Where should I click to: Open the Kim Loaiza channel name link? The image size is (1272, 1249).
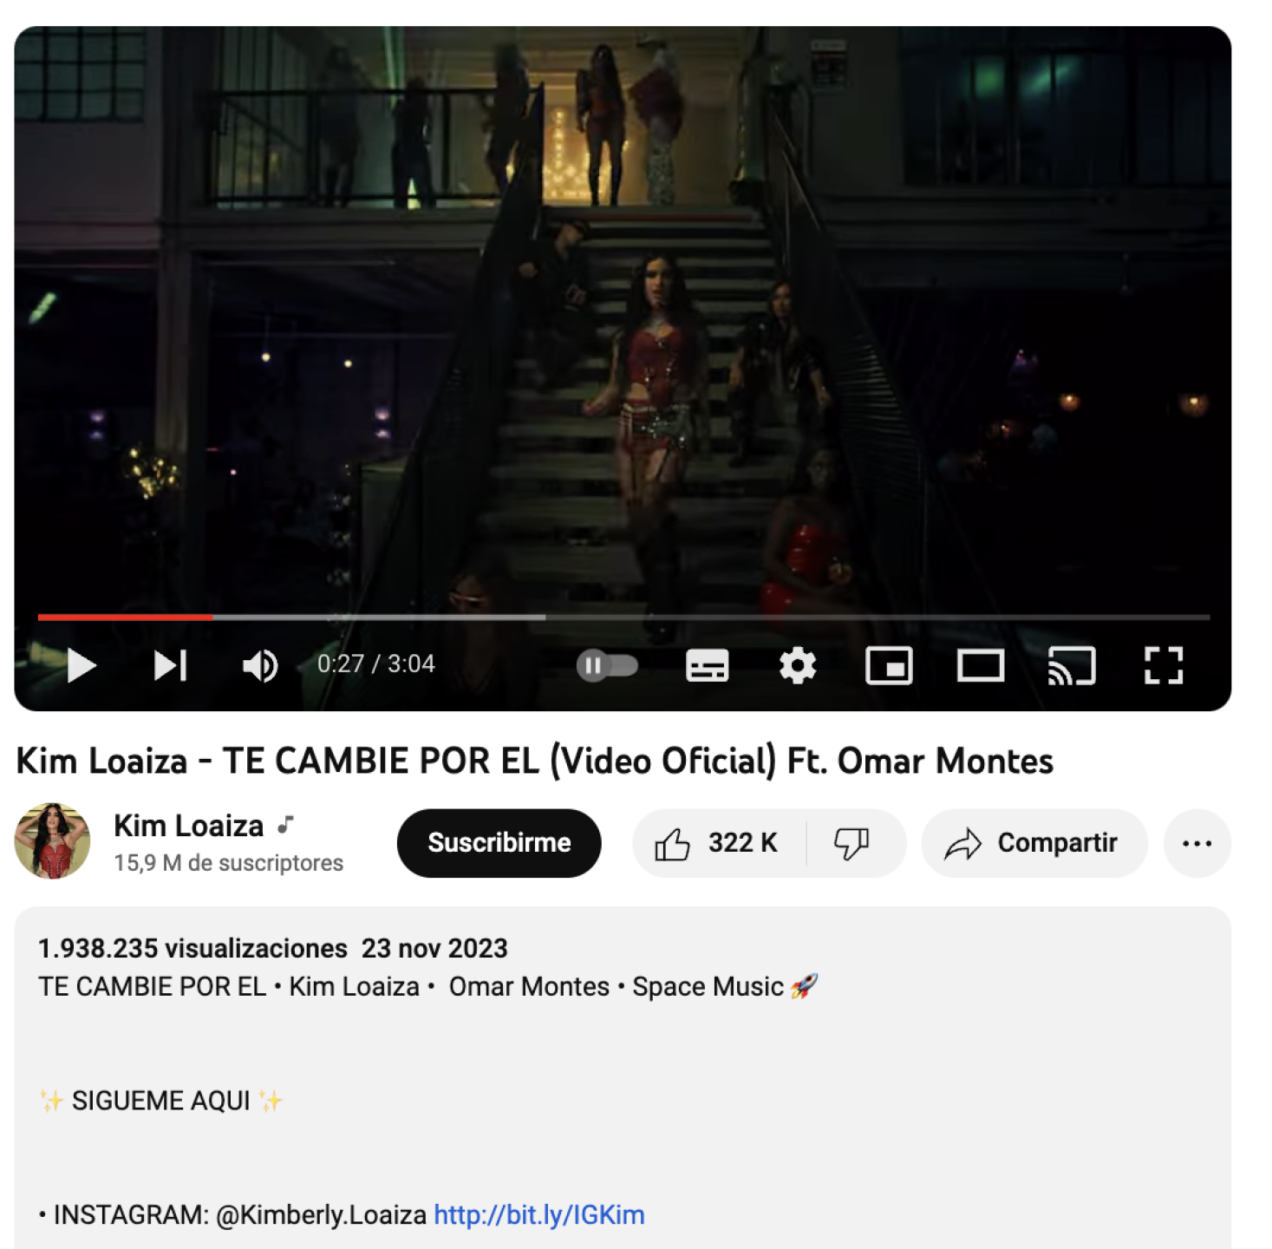pos(189,826)
